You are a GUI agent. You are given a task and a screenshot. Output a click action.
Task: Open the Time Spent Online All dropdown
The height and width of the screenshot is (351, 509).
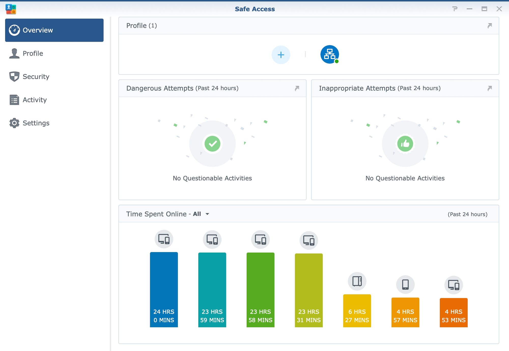click(201, 214)
